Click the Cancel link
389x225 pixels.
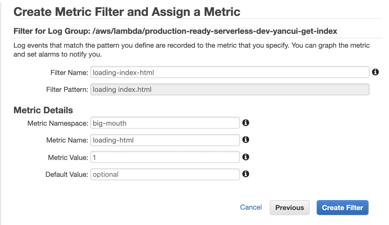click(x=251, y=207)
